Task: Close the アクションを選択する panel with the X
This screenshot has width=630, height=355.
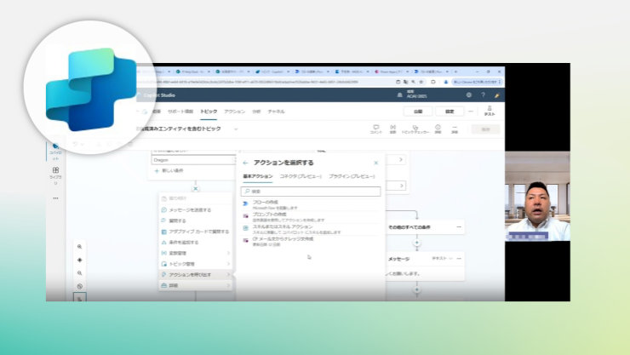Action: click(x=376, y=163)
